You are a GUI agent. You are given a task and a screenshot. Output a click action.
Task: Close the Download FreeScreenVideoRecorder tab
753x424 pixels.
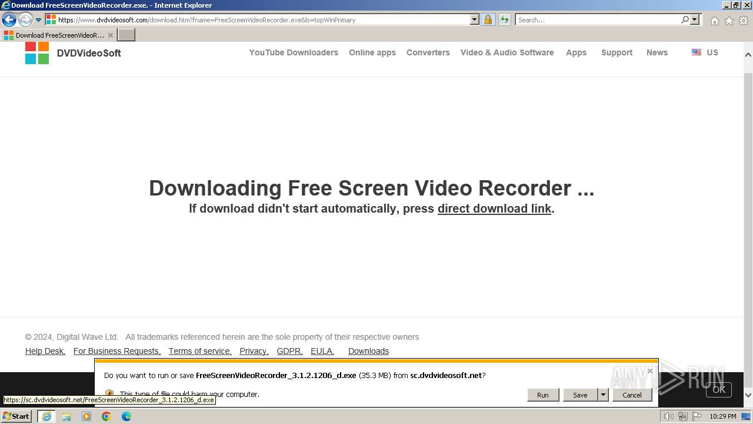tap(110, 35)
